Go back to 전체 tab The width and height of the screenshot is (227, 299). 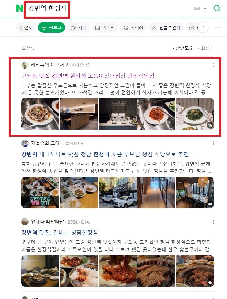[x=26, y=27]
